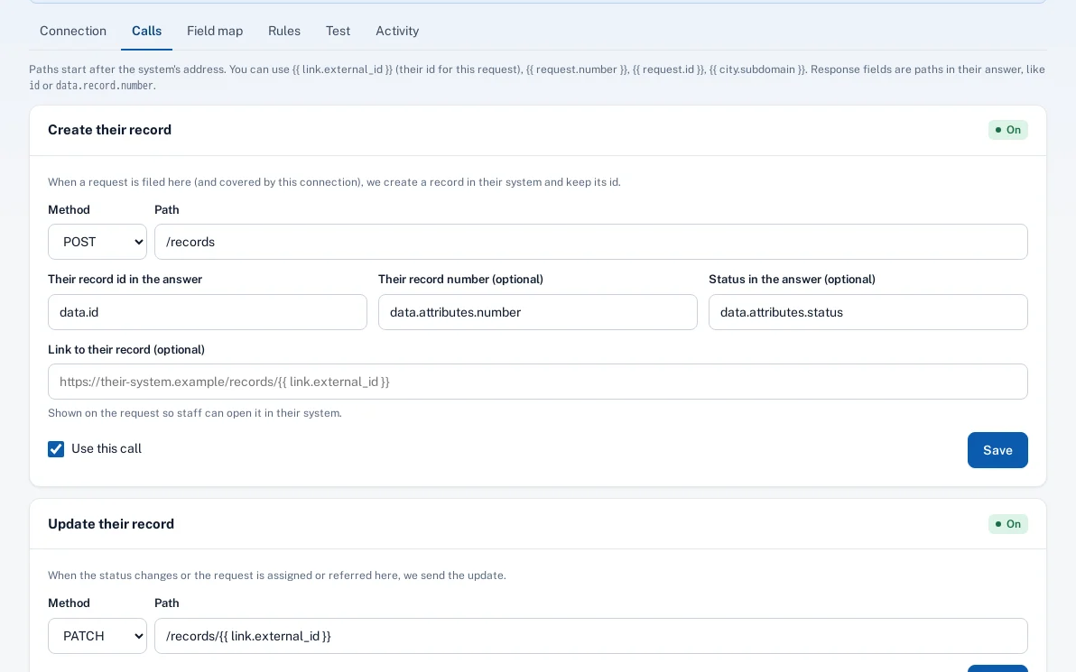Select the Calls tab
The image size is (1076, 672).
pyautogui.click(x=147, y=31)
